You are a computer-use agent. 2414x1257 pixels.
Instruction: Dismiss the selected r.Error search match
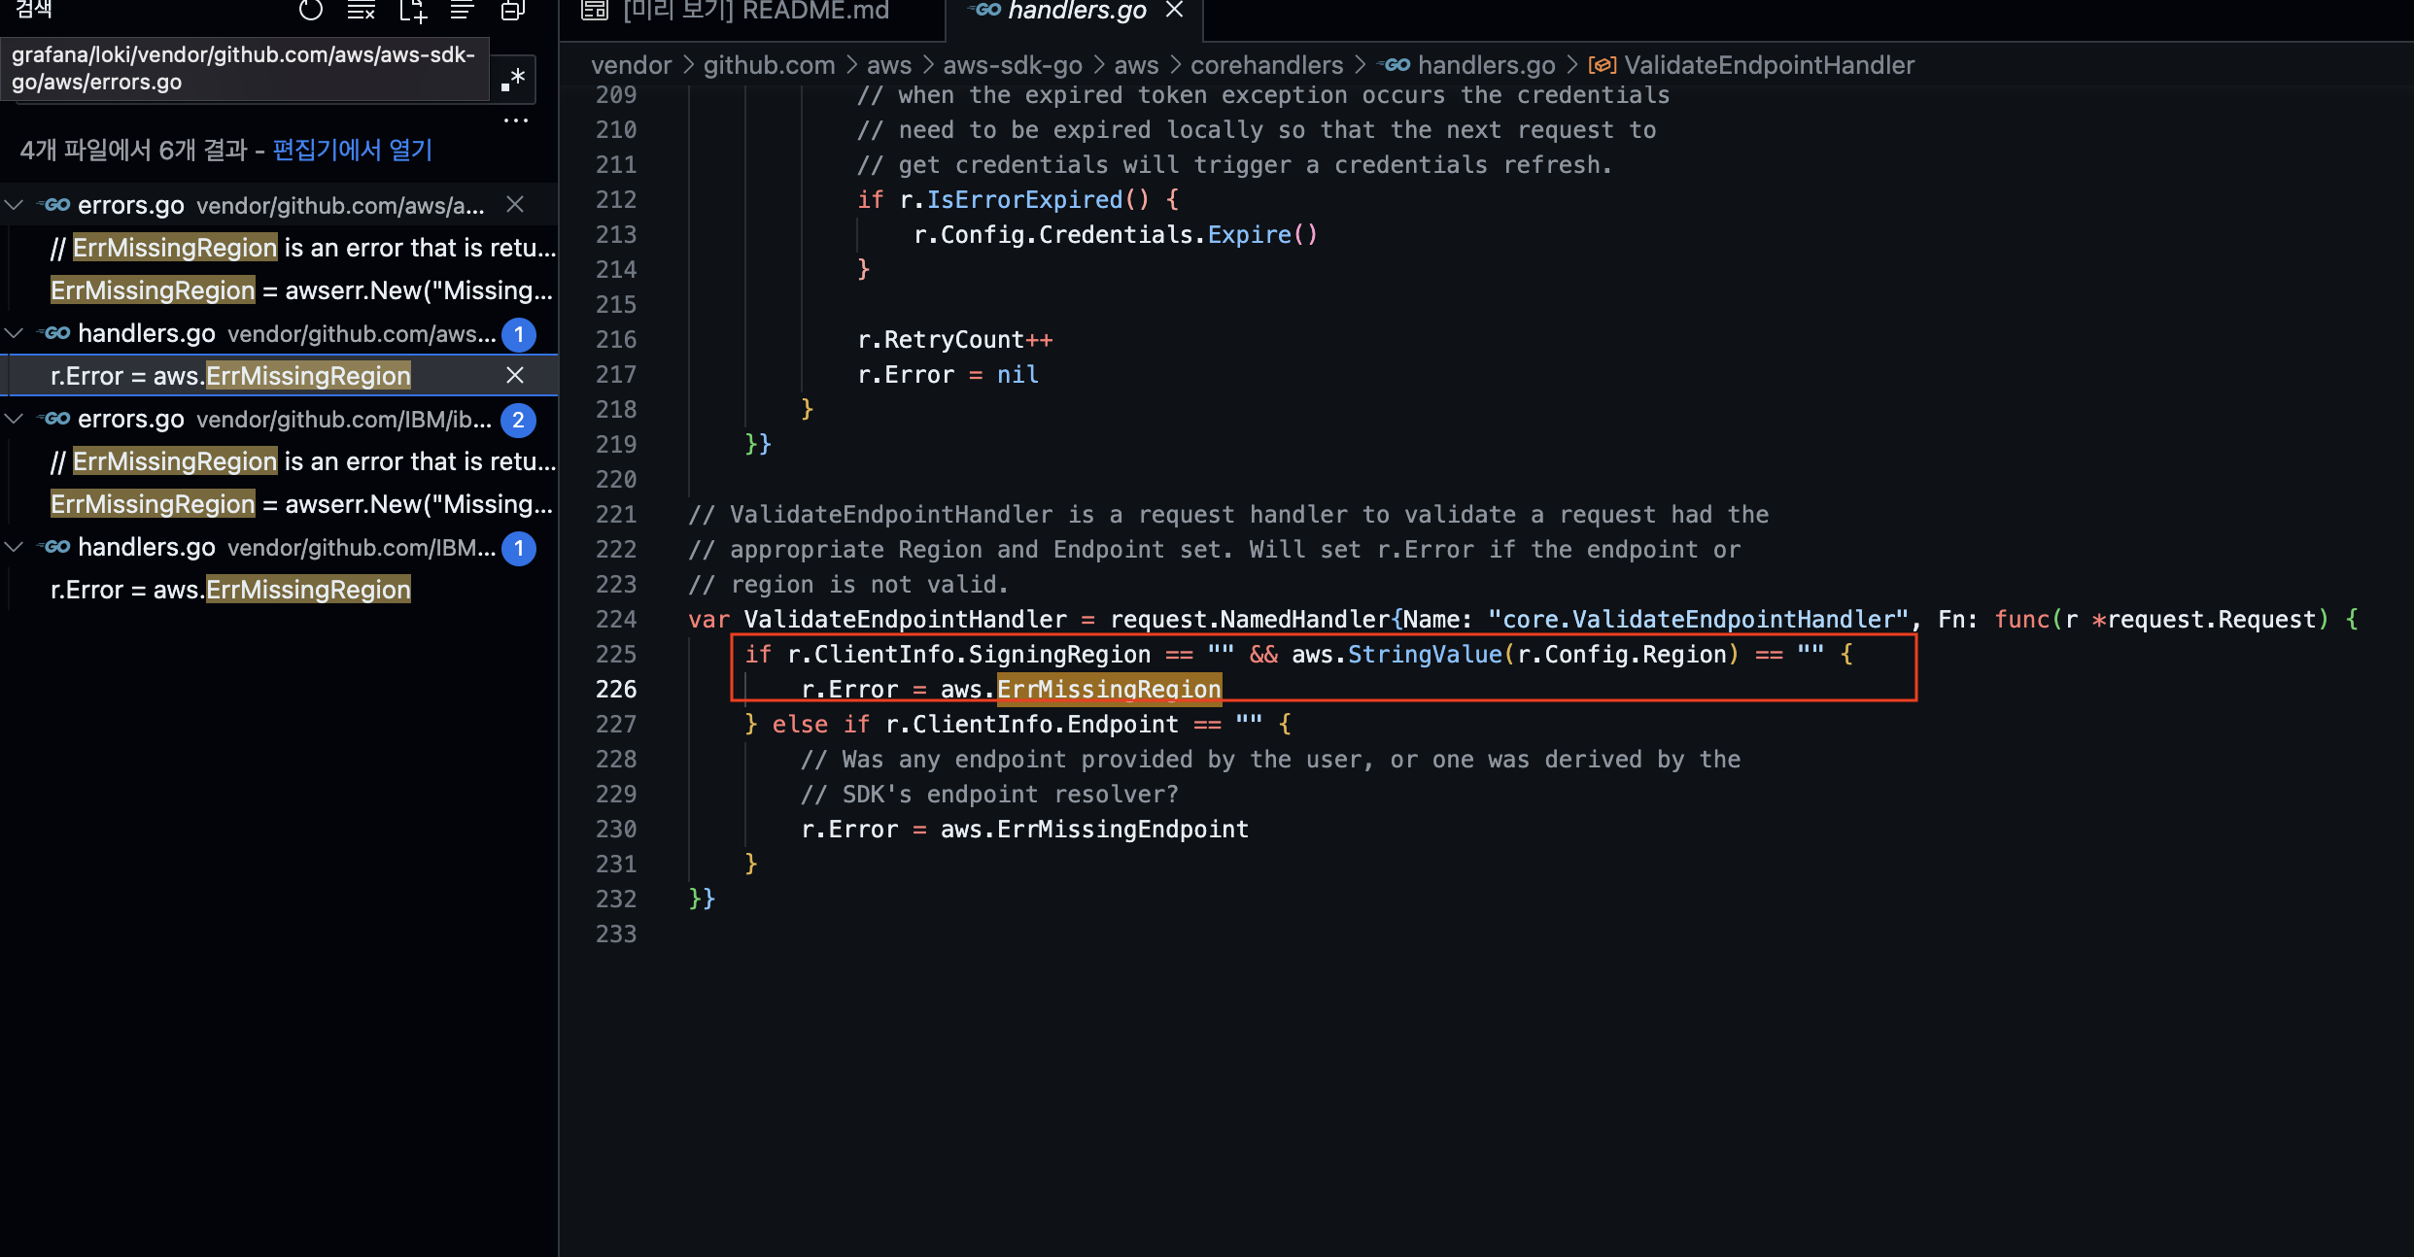click(x=515, y=375)
